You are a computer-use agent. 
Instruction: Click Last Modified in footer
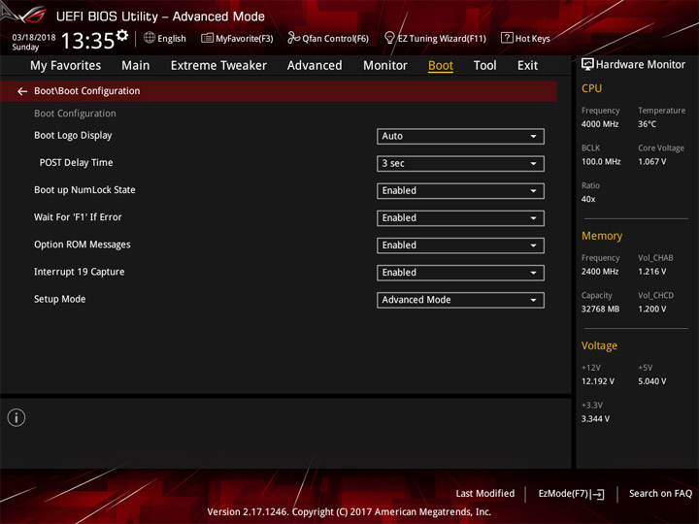[485, 493]
